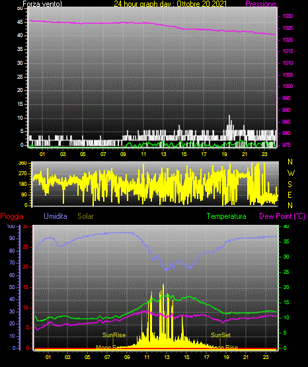Click the 'SunSet' marker label

click(x=221, y=335)
